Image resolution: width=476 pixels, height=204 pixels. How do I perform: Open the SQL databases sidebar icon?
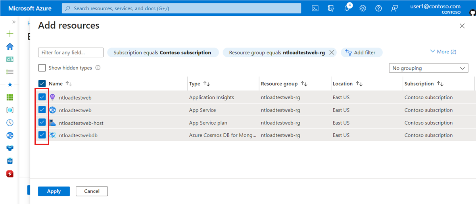pyautogui.click(x=10, y=161)
